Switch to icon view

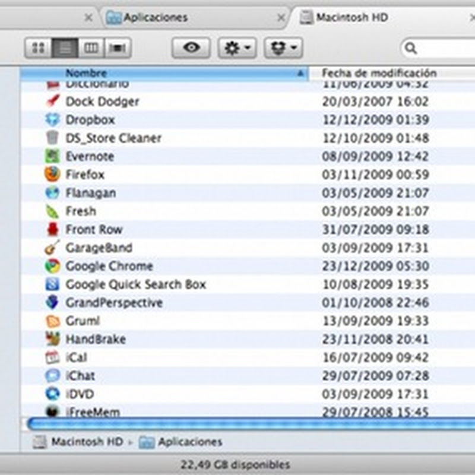pyautogui.click(x=38, y=48)
